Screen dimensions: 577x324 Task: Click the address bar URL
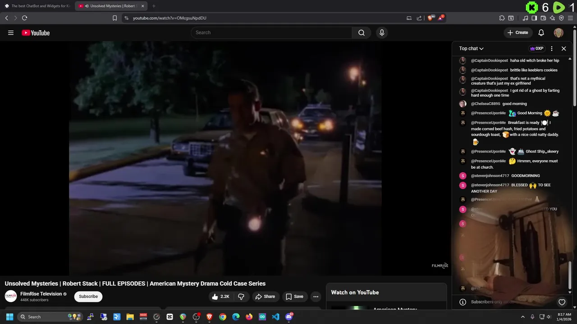coord(169,18)
